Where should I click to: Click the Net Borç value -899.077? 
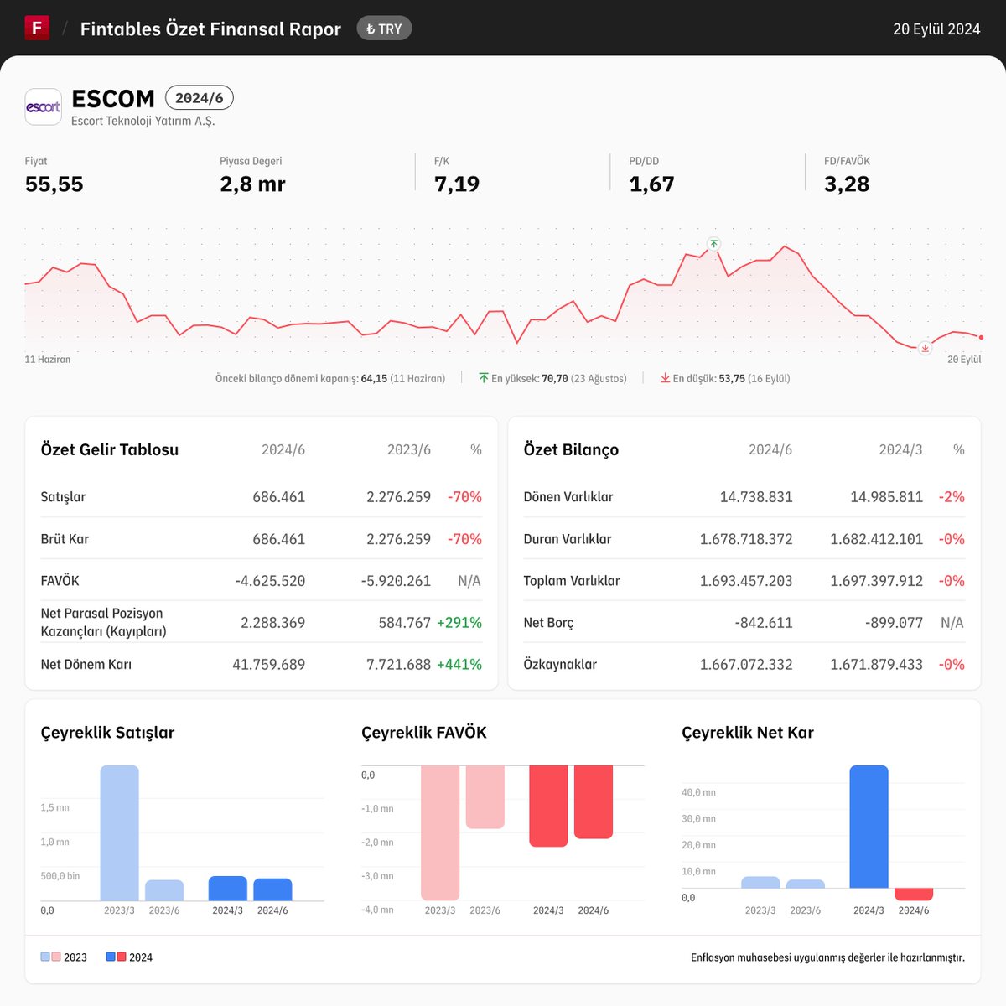pyautogui.click(x=894, y=623)
